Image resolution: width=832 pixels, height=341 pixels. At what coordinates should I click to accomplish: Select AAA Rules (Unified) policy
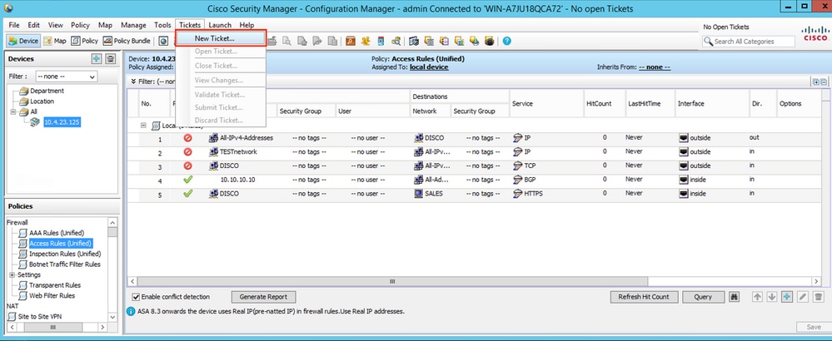pyautogui.click(x=57, y=233)
